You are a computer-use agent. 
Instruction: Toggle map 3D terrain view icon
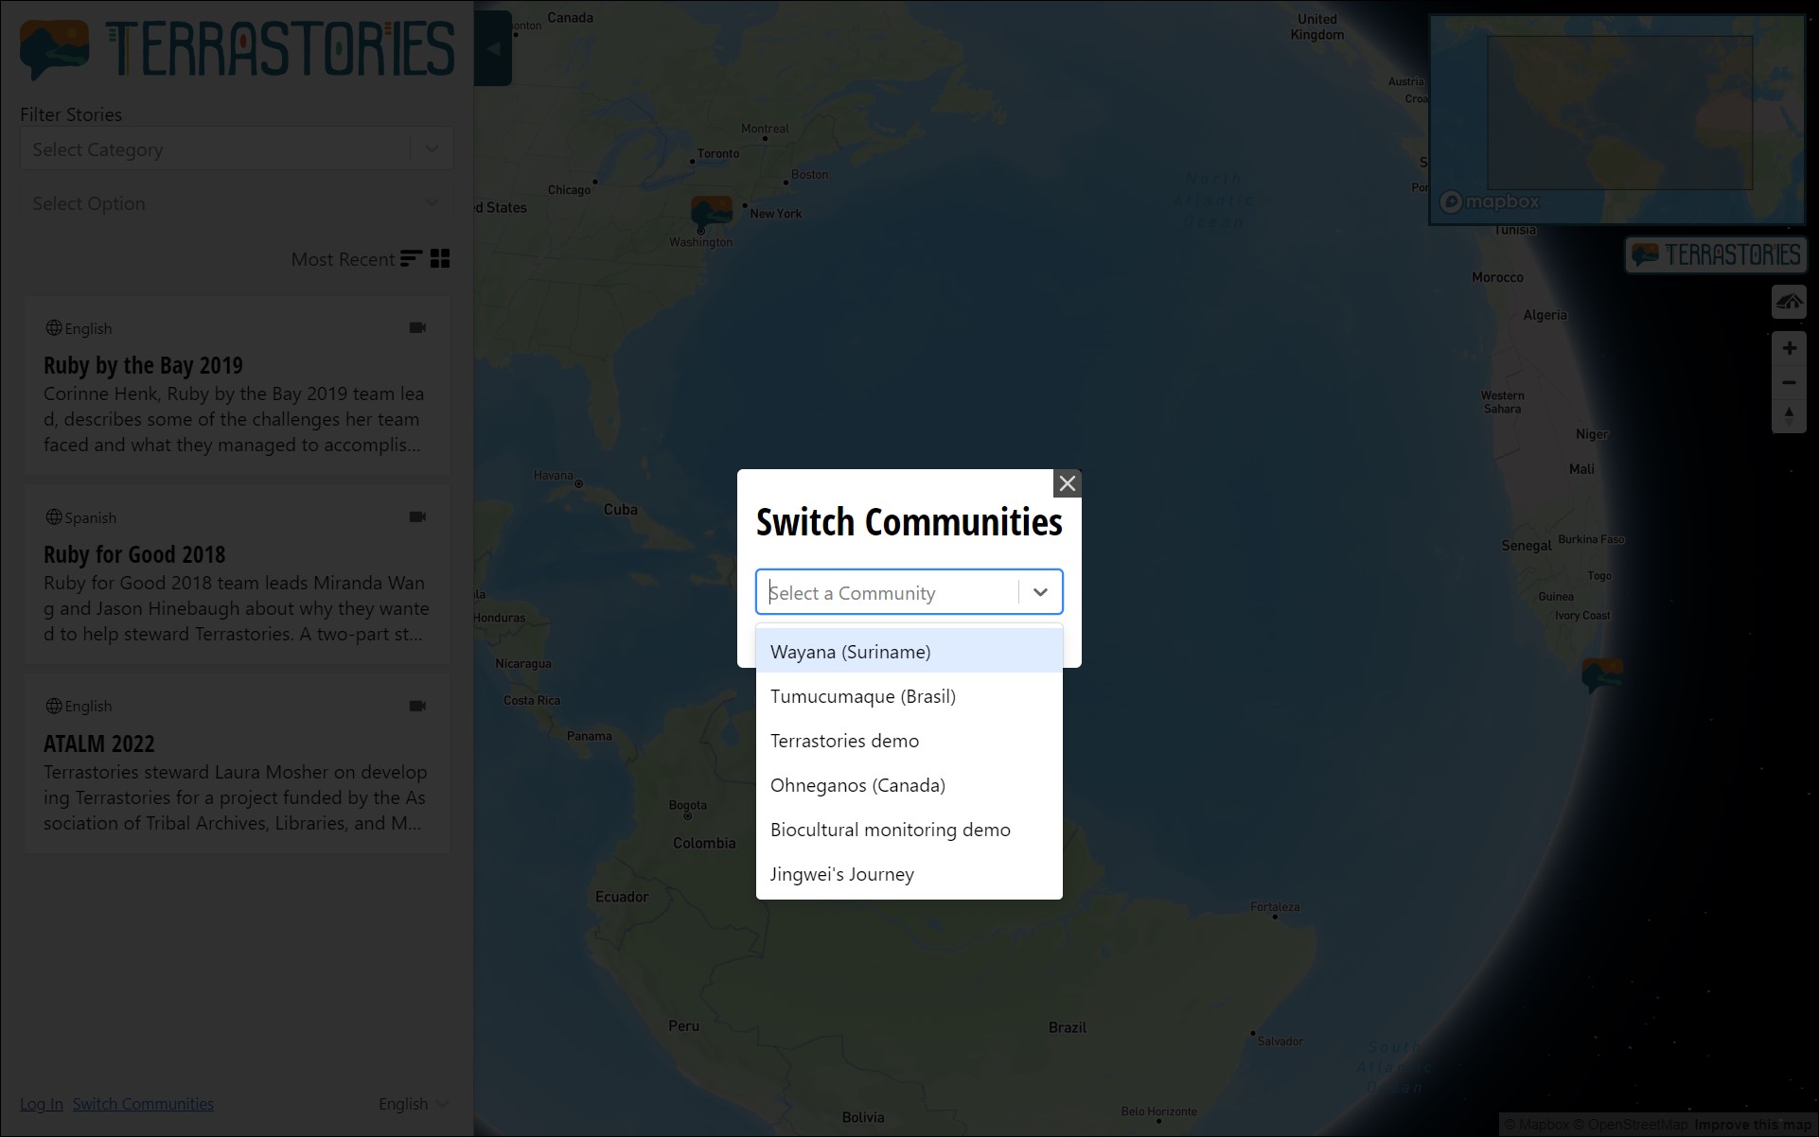pyautogui.click(x=1789, y=303)
